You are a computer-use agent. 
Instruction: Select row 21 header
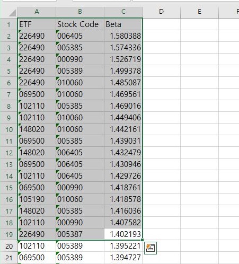[x=9, y=258]
